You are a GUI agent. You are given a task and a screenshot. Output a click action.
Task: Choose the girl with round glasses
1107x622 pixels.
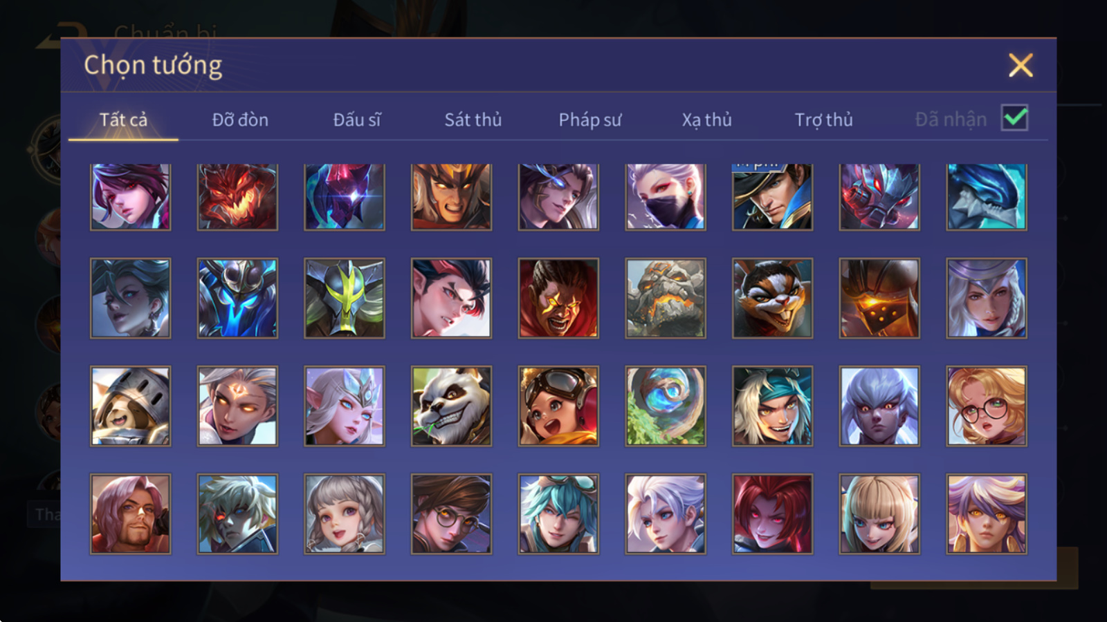987,406
